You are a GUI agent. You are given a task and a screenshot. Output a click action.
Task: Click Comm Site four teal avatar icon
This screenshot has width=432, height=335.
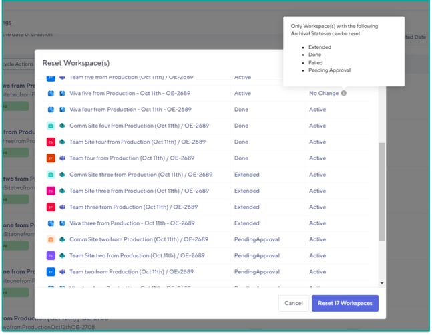(51, 126)
